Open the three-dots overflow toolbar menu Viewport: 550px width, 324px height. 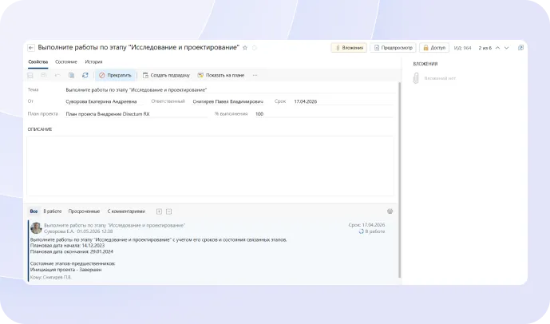[255, 75]
